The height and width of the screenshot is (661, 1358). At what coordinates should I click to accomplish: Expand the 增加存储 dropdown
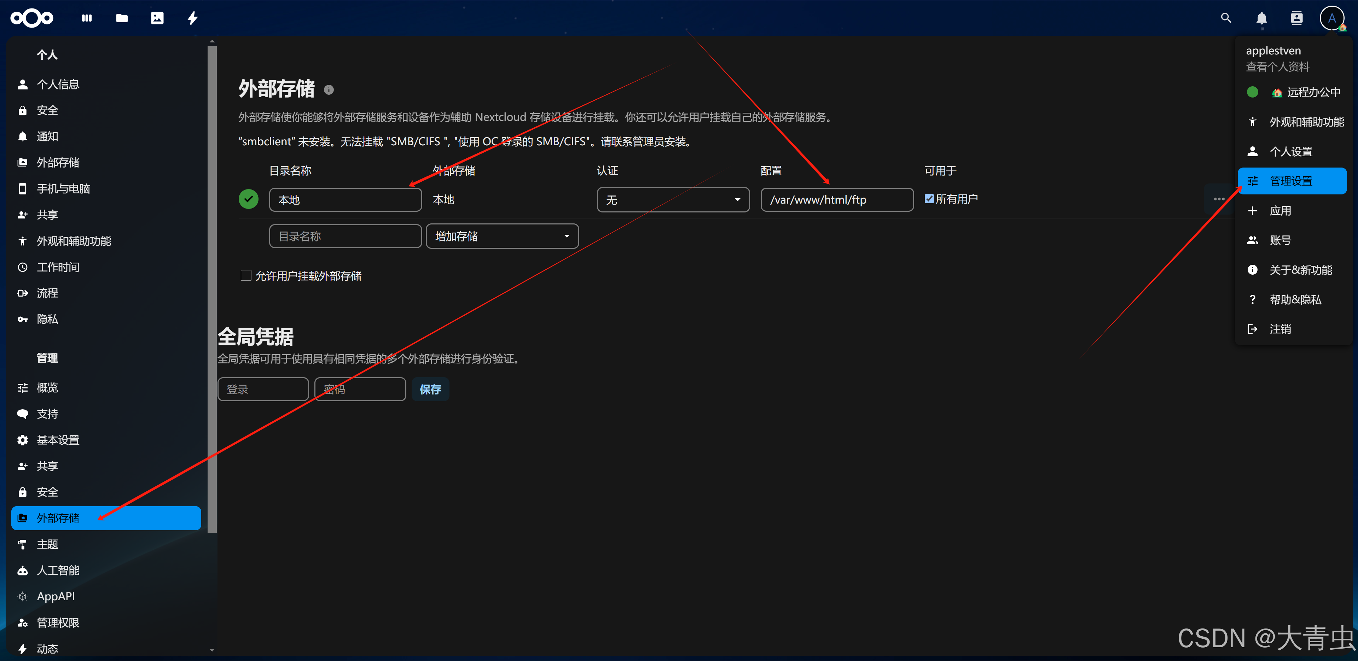click(x=502, y=236)
